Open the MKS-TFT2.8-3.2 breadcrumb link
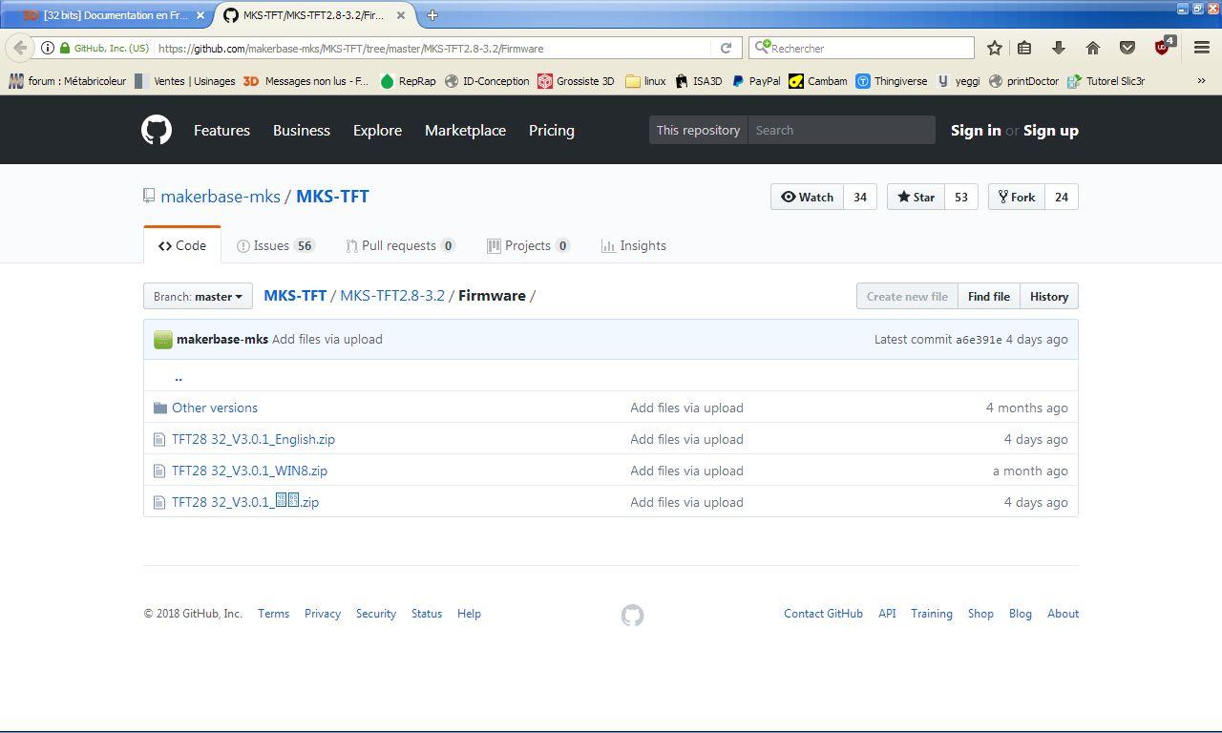 pyautogui.click(x=392, y=295)
